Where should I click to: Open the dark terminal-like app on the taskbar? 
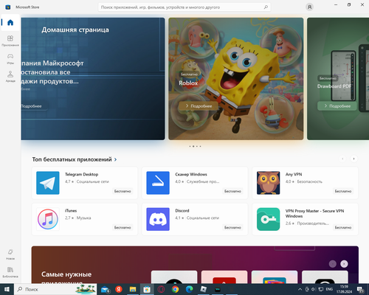click(x=218, y=289)
